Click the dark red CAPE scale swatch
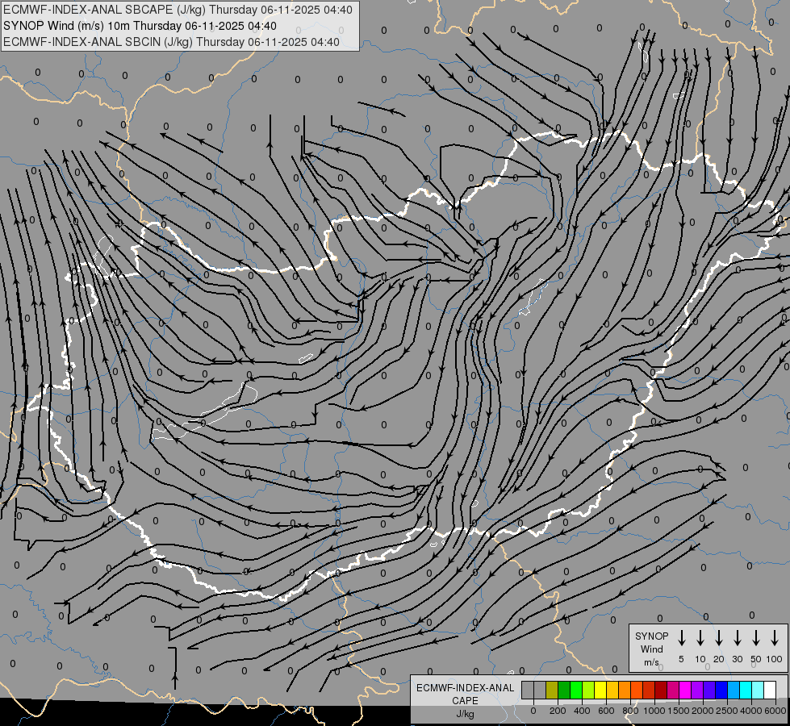 pyautogui.click(x=661, y=690)
